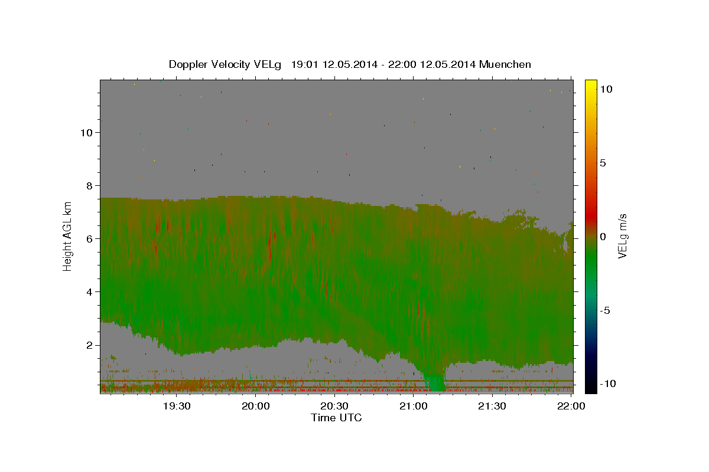
Task: Click the 22:00 time tick label
Action: [571, 406]
